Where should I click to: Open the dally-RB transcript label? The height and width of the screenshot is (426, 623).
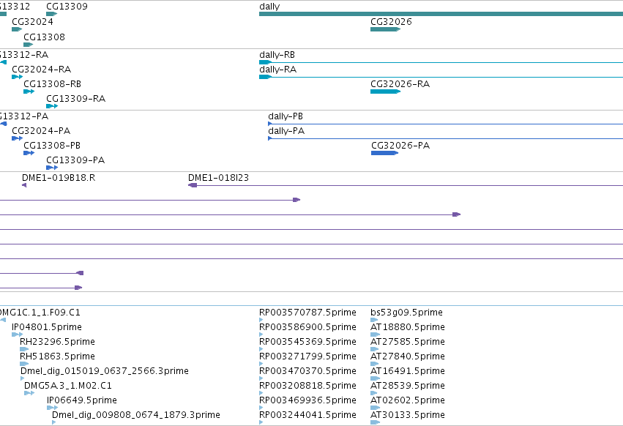click(x=277, y=55)
